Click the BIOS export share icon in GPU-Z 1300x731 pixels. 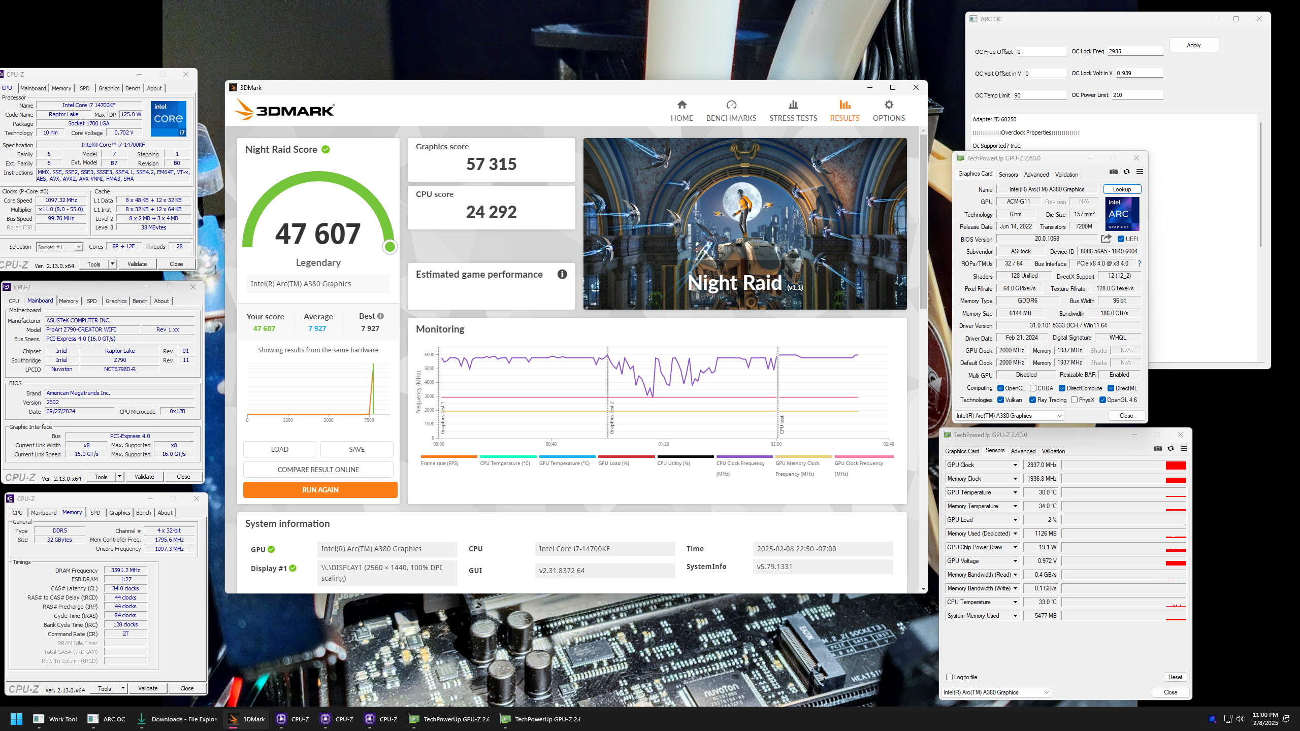point(1106,239)
